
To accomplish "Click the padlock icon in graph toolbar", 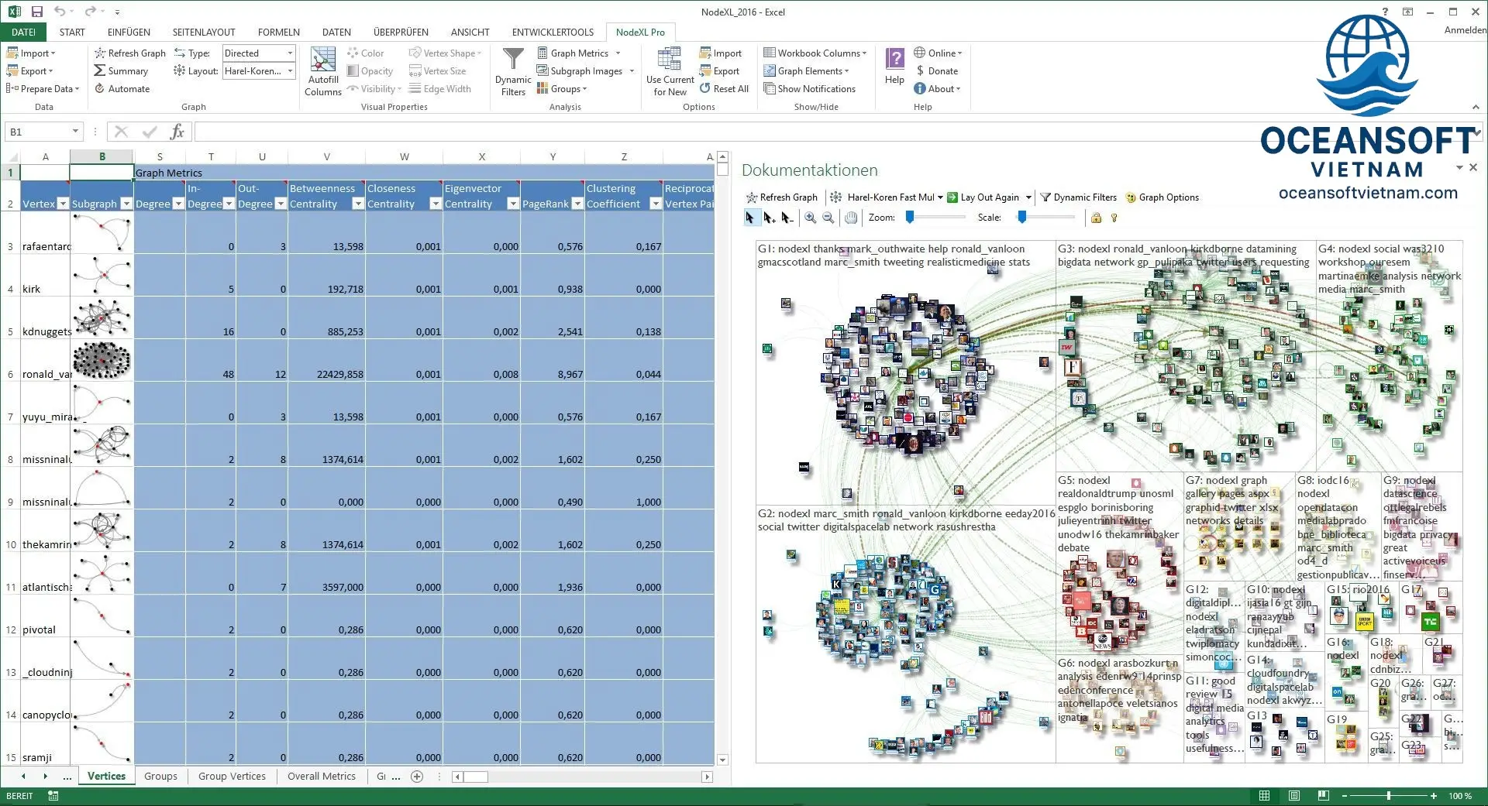I will (x=1096, y=218).
